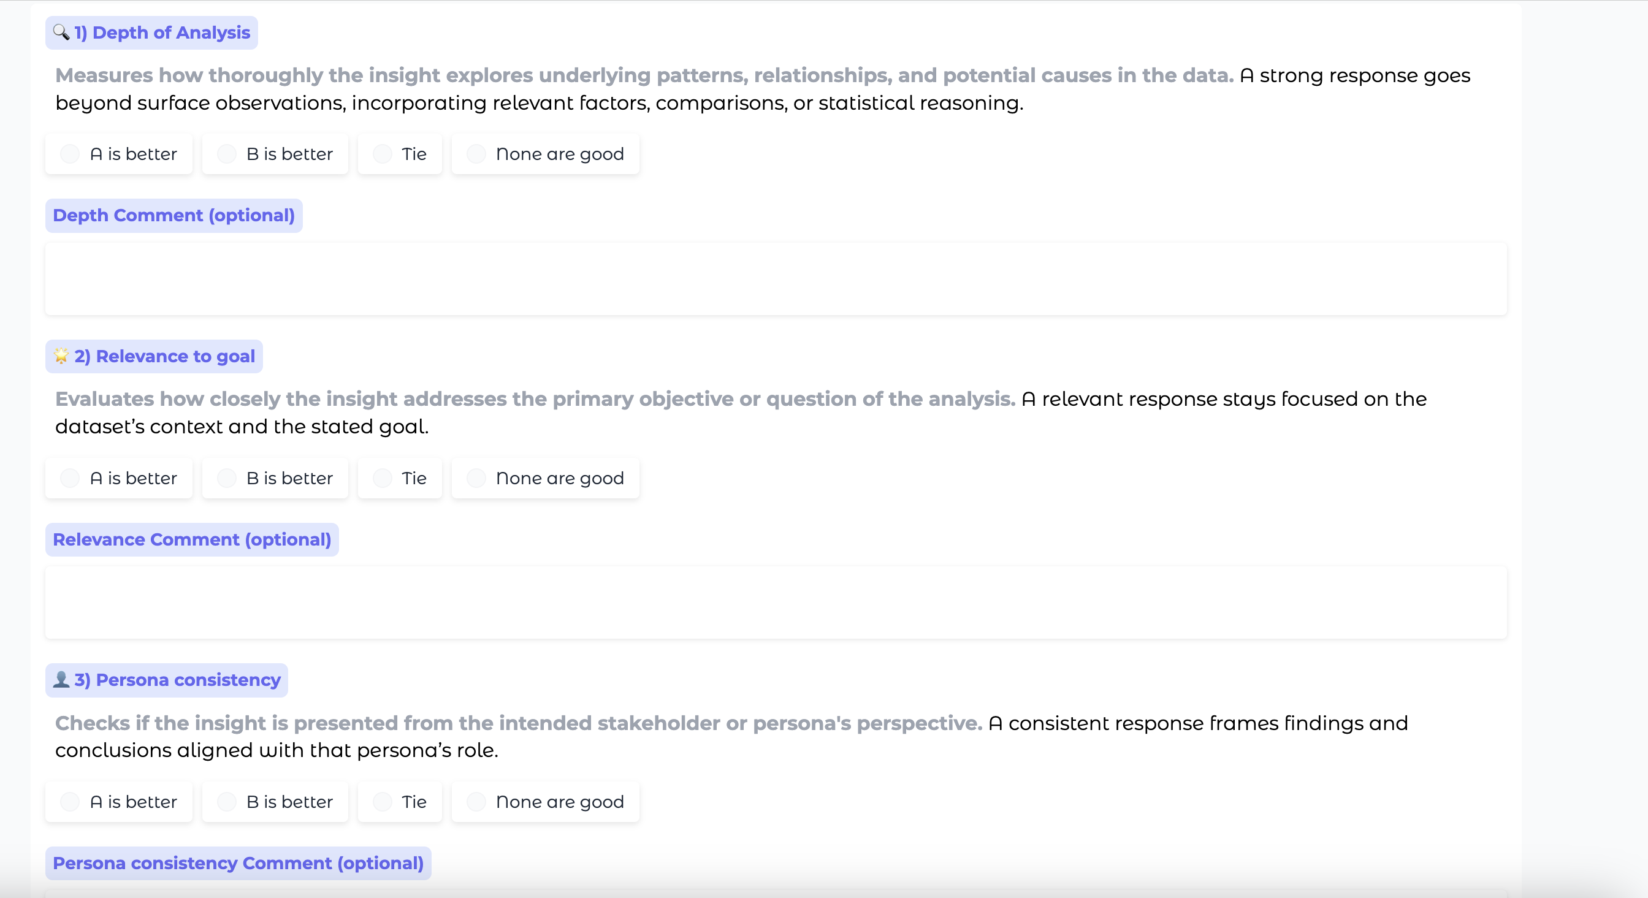Click the star icon beside Relevance to goal
Viewport: 1648px width, 898px height.
[x=61, y=356]
